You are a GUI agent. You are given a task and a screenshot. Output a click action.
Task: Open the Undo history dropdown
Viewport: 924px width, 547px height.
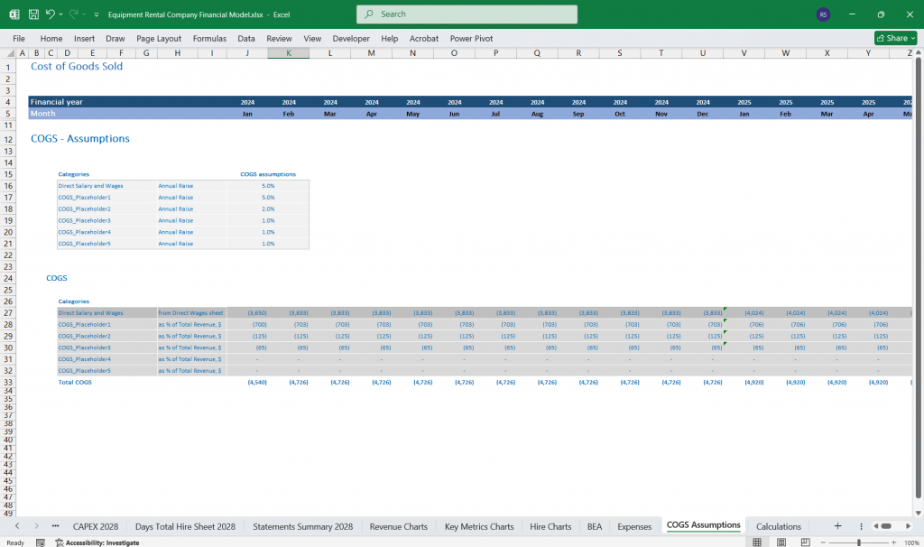(x=60, y=14)
